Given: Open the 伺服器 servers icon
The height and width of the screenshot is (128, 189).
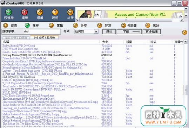Looking at the screenshot, I should coord(123,26).
